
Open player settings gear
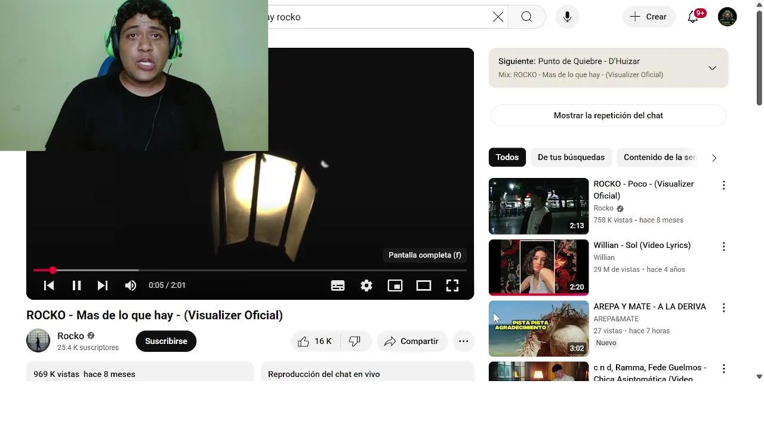366,285
